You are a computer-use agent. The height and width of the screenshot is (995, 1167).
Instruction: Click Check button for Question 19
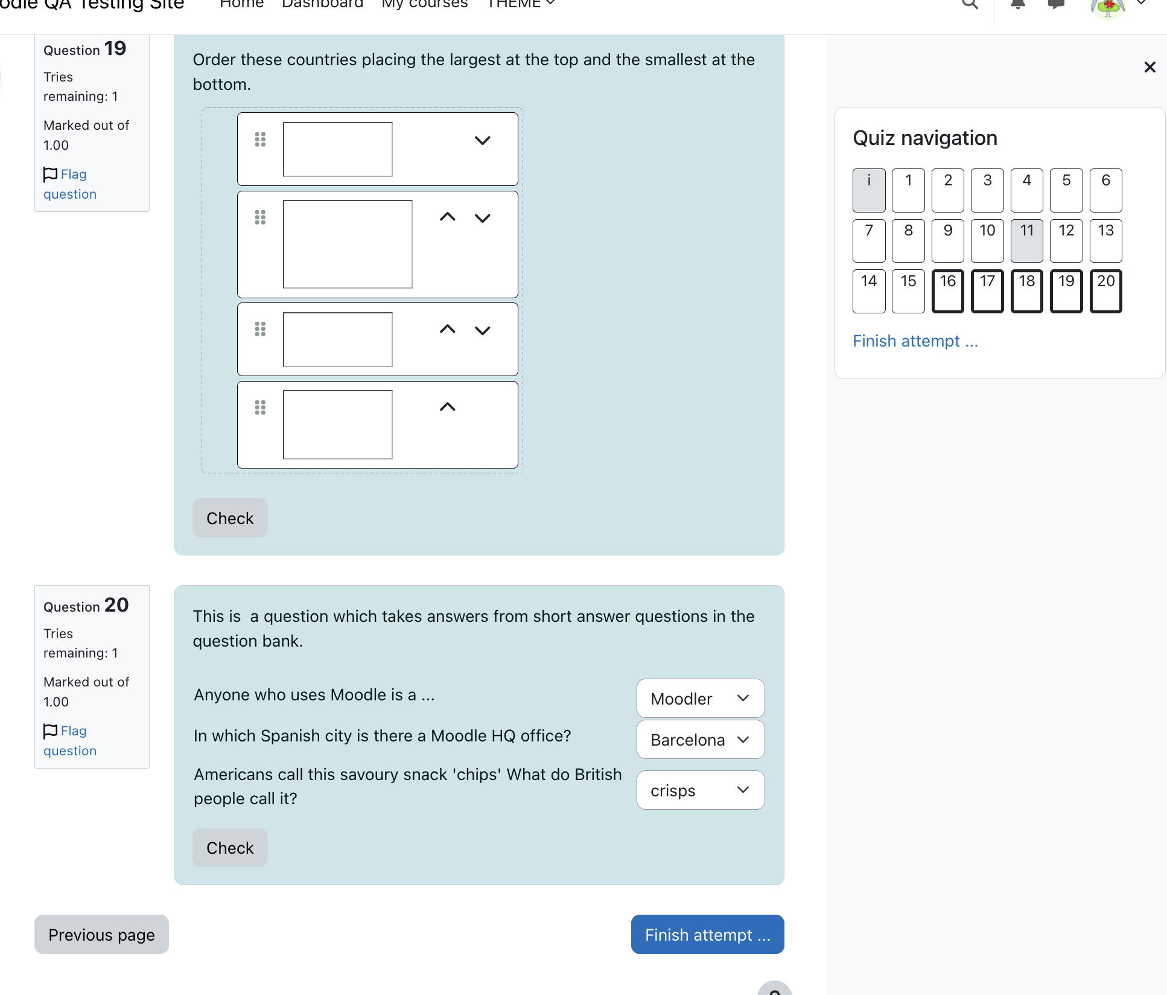click(x=230, y=518)
